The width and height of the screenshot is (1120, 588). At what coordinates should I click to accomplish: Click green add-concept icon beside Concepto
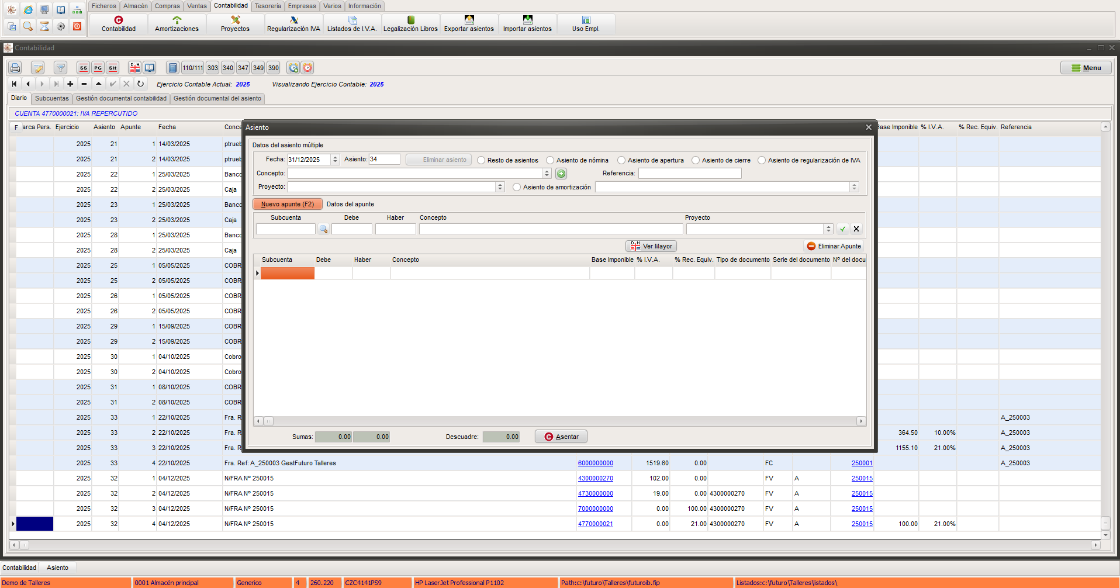[x=561, y=174]
